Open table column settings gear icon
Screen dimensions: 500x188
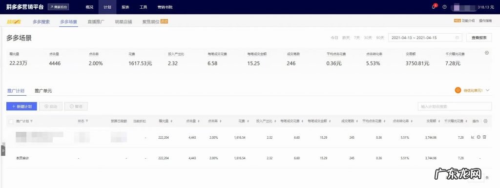(x=485, y=121)
